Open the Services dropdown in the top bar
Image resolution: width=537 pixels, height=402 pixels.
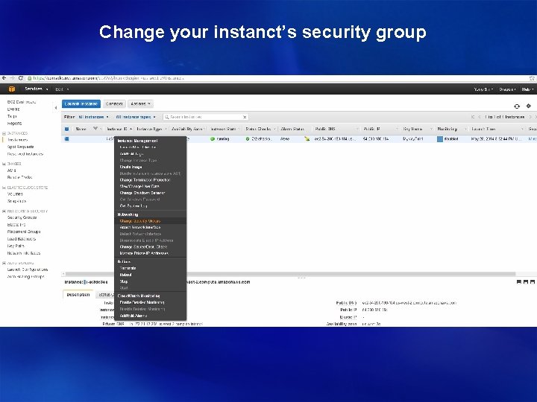tap(36, 89)
